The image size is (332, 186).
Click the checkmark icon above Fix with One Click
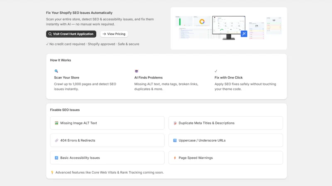pos(216,71)
